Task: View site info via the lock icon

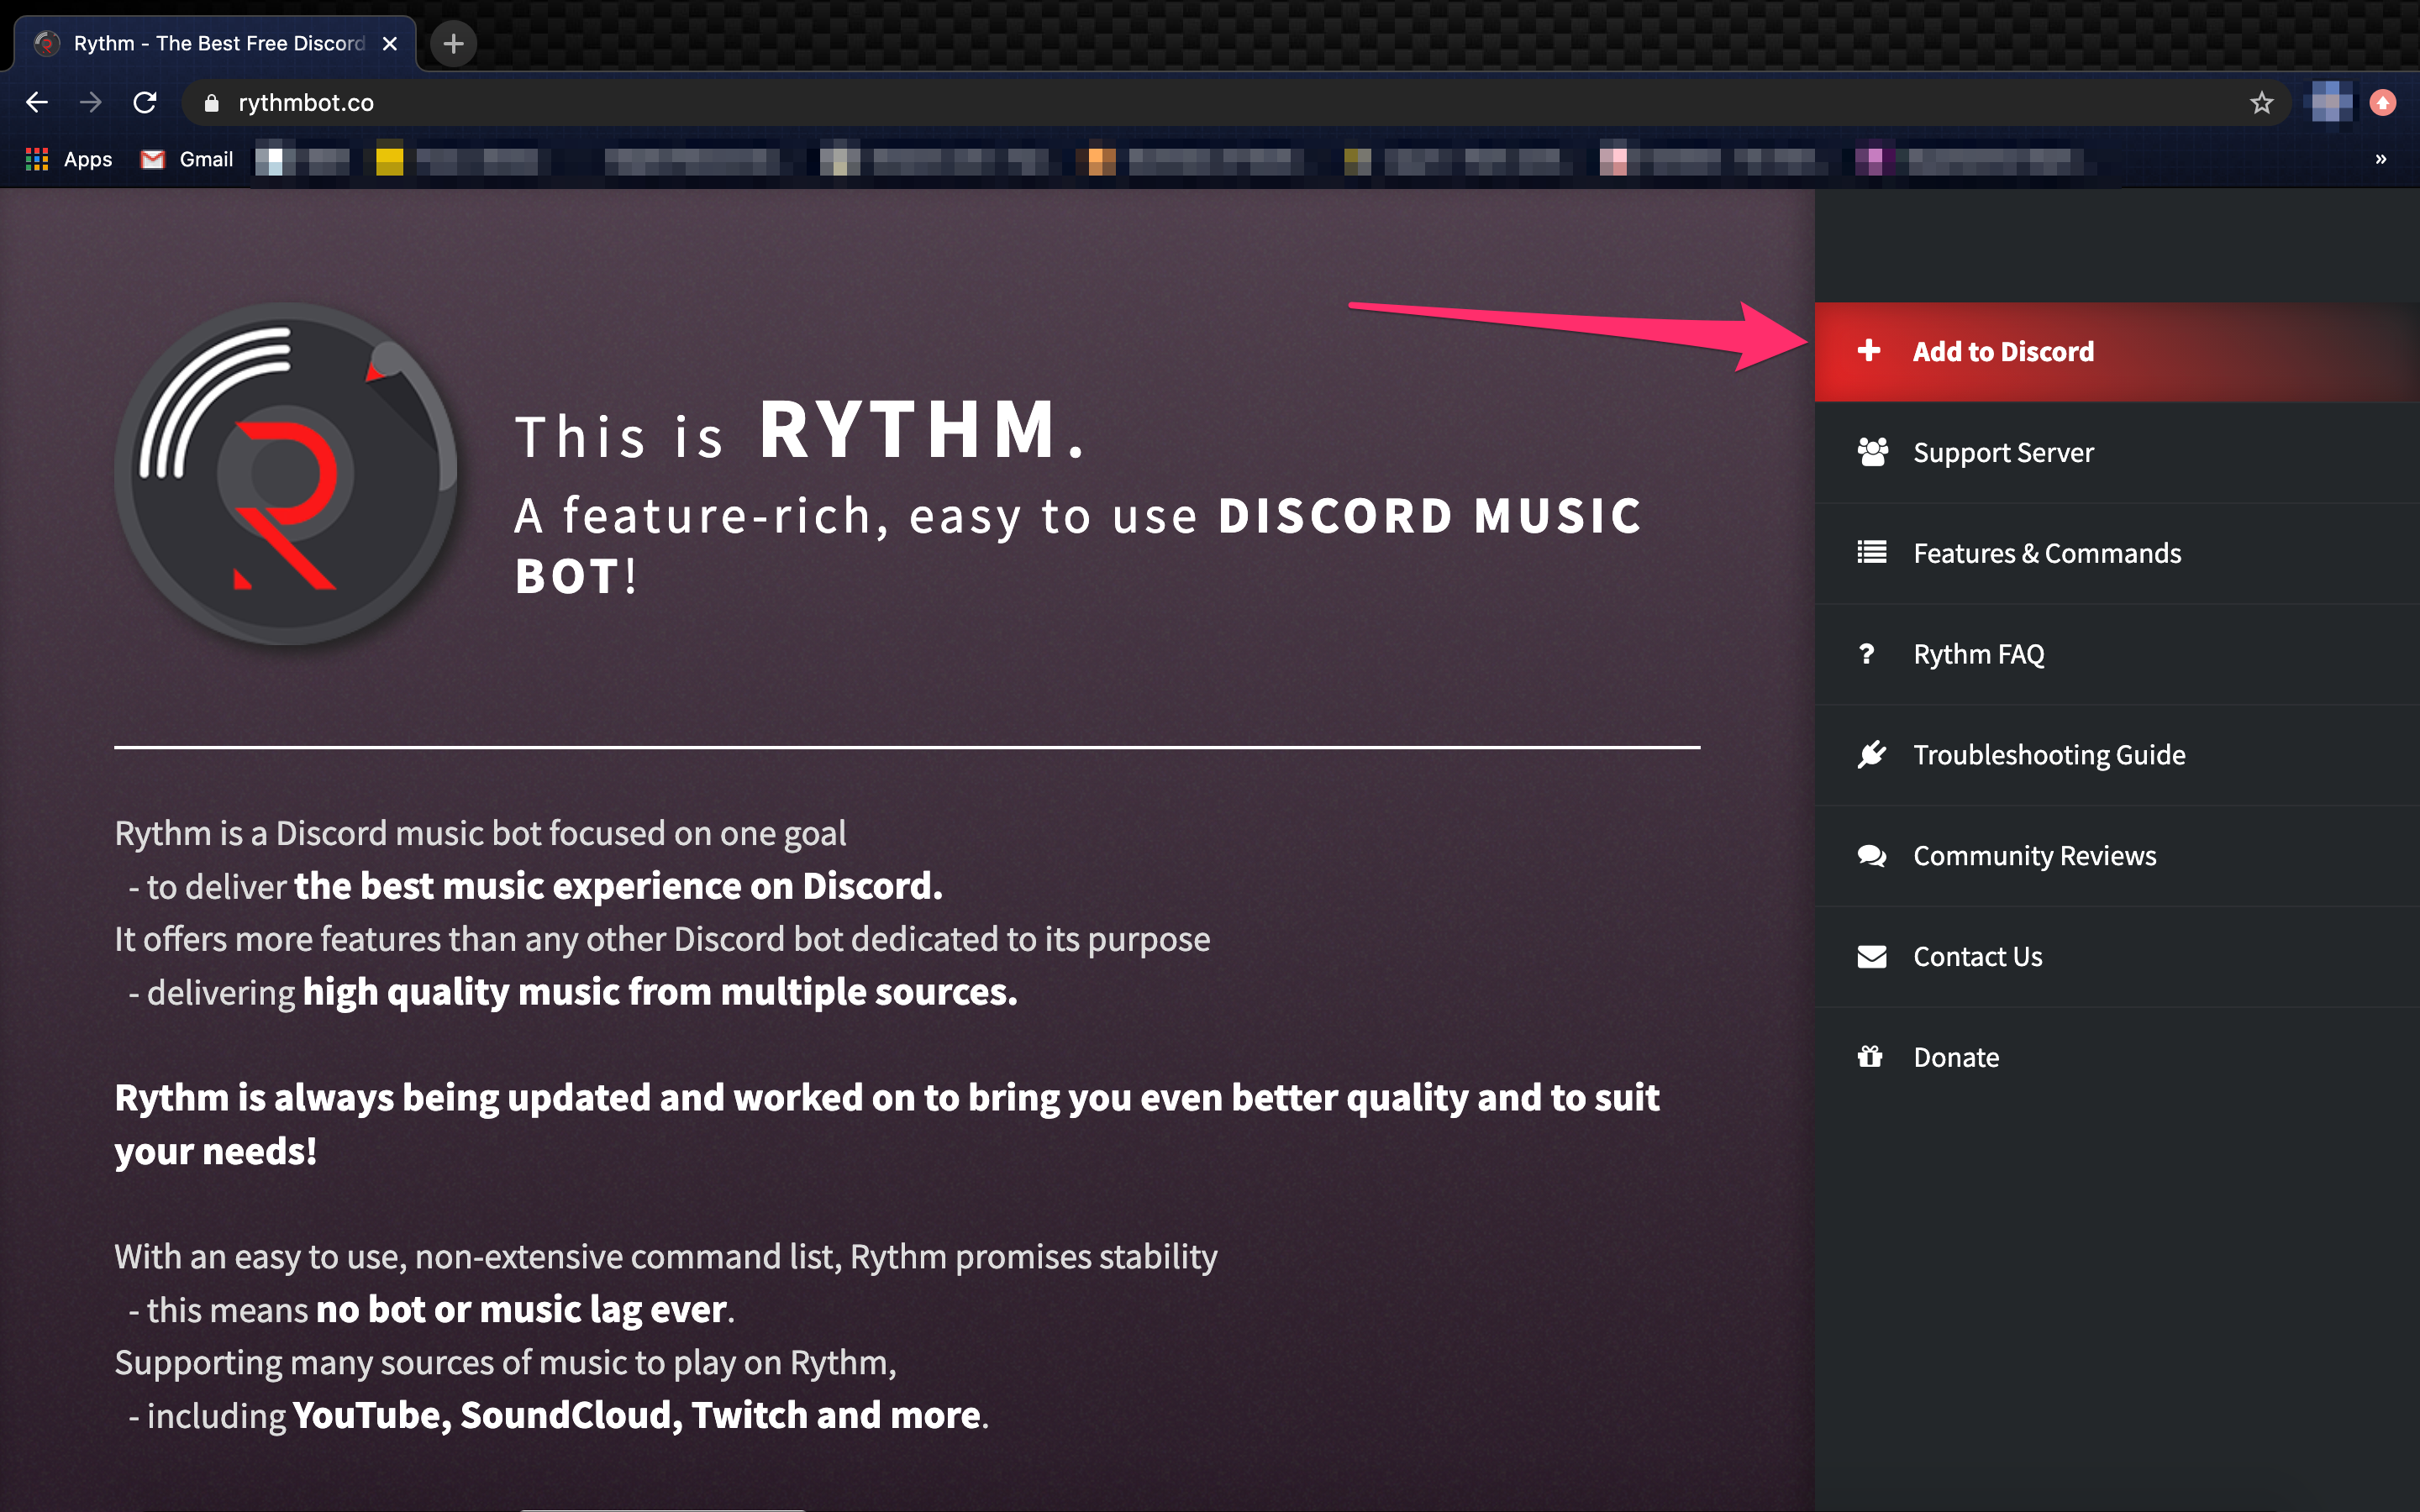Action: pos(211,102)
